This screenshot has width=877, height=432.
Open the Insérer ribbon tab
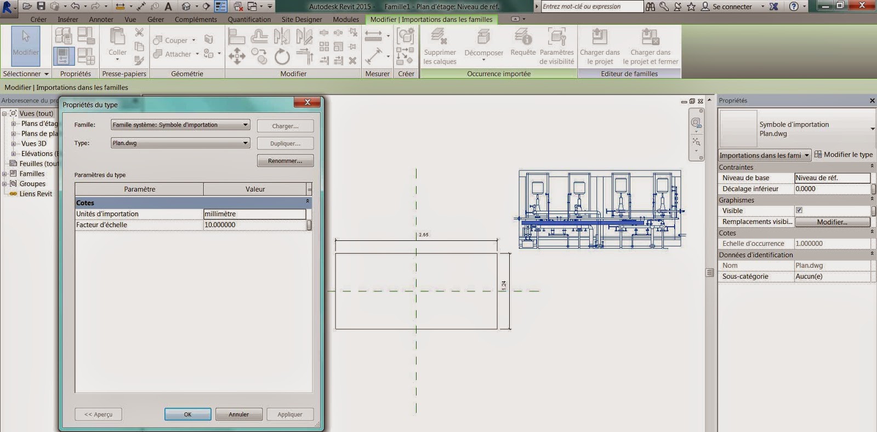[68, 19]
